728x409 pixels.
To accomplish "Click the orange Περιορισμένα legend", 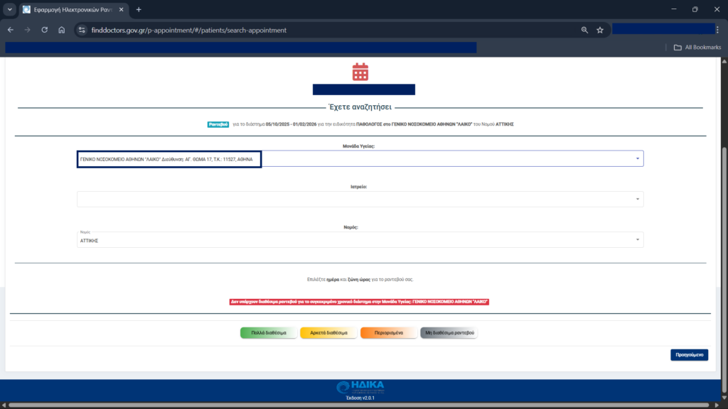I will (388, 332).
